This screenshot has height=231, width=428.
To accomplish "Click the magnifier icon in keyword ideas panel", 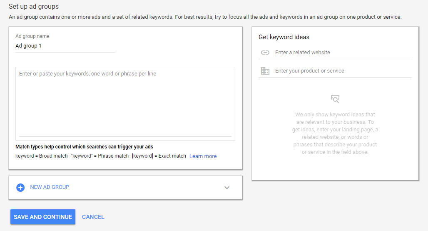I will [x=335, y=99].
